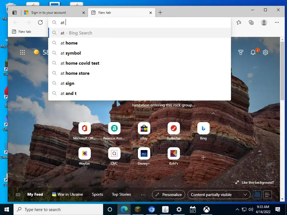The width and height of the screenshot is (287, 215).
Task: Click the address bar text field
Action: pos(140,22)
